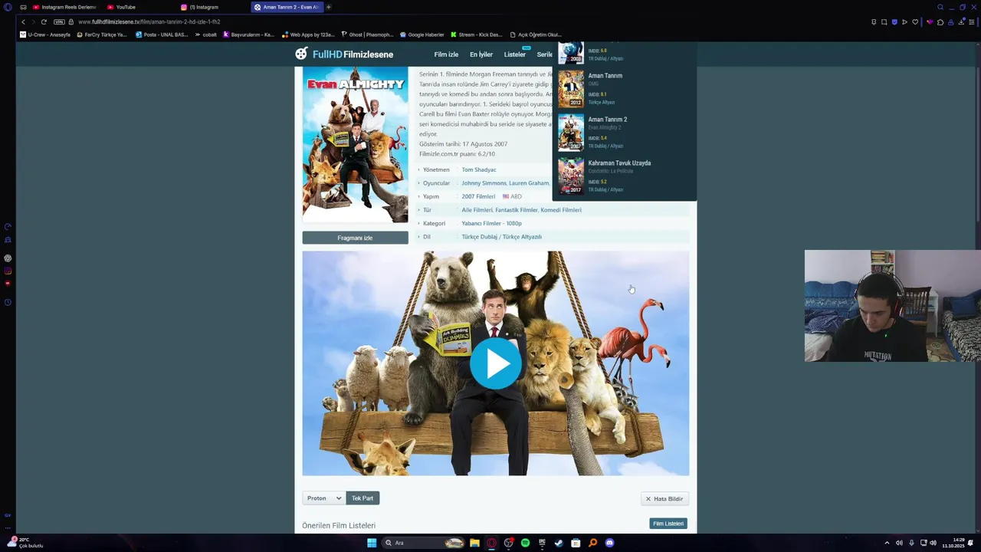Search tabs with magnifier icon
This screenshot has width=981, height=552.
click(x=940, y=7)
